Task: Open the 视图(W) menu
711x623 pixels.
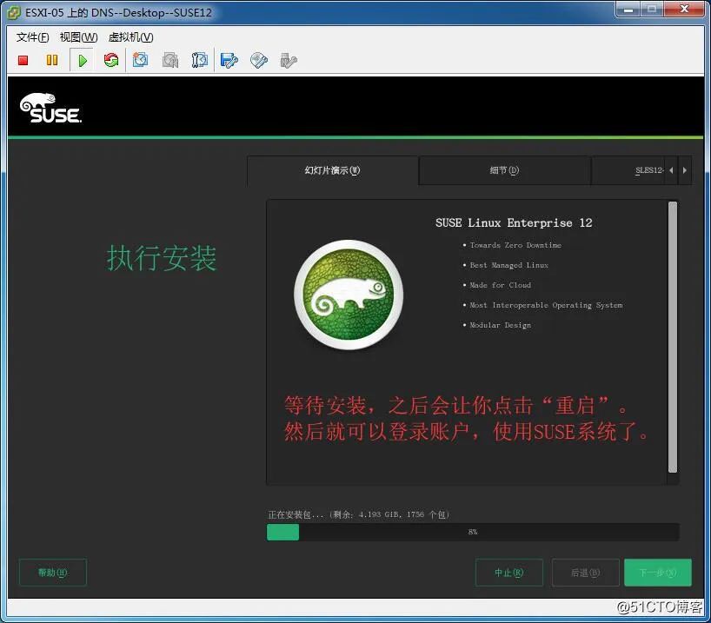Action: tap(79, 37)
